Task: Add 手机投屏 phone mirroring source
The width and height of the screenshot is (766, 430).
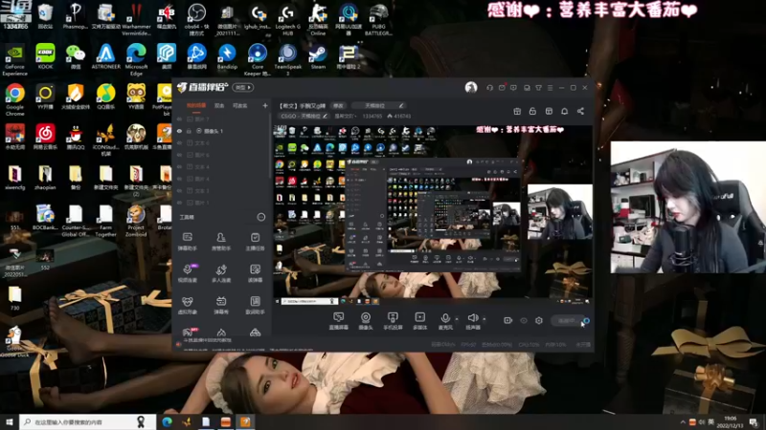Action: tap(393, 321)
